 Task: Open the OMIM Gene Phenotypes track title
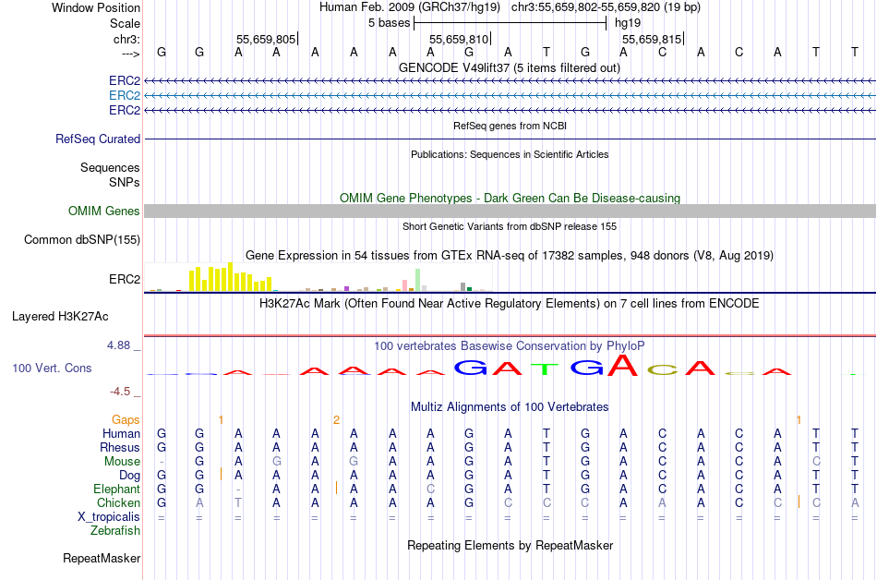click(x=510, y=198)
